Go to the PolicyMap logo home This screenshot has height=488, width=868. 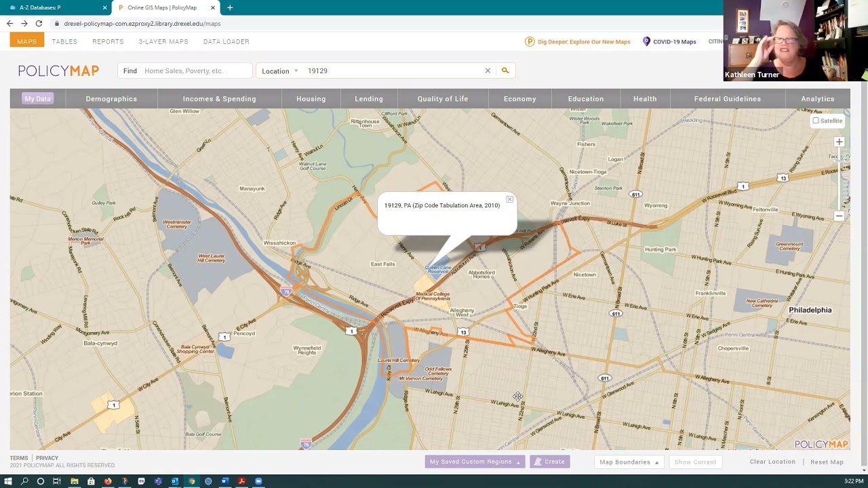click(58, 70)
